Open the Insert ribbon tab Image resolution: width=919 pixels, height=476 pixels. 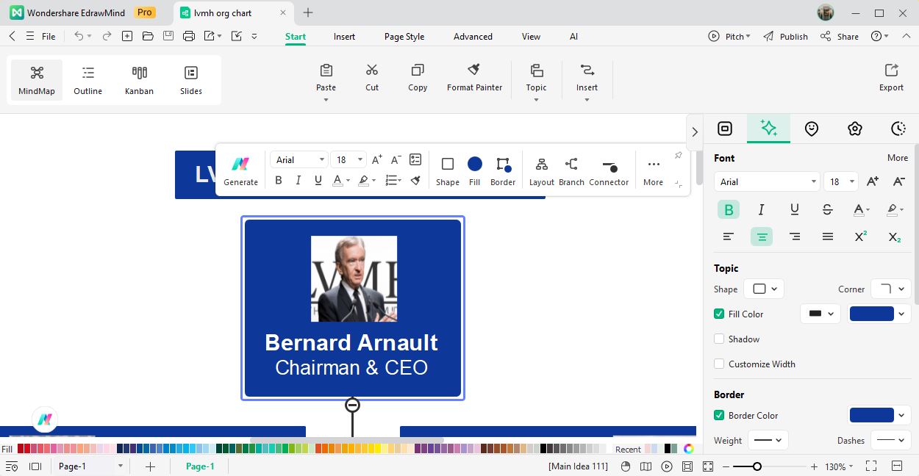click(344, 37)
